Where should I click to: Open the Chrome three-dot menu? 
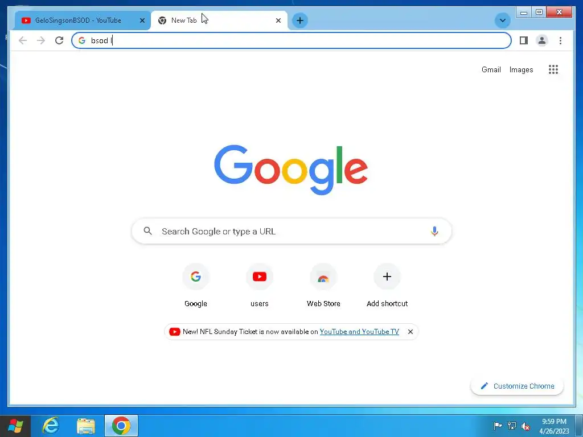pos(560,40)
